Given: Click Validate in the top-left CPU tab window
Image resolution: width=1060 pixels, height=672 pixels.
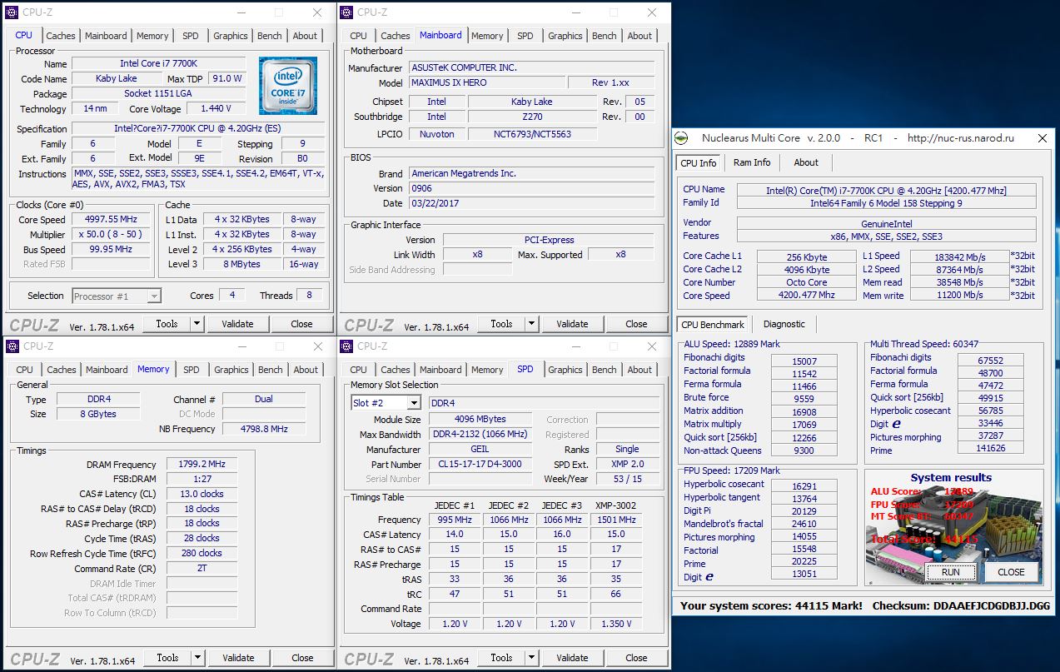Looking at the screenshot, I should click(x=237, y=324).
